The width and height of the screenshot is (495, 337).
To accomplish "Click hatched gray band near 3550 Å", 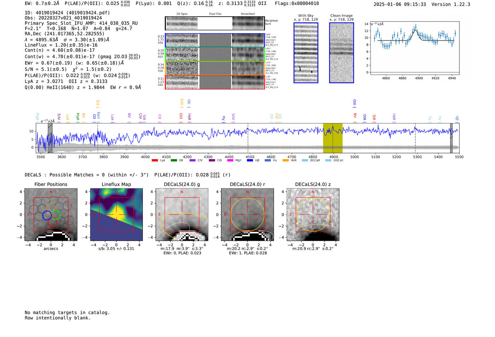I will point(50,138).
